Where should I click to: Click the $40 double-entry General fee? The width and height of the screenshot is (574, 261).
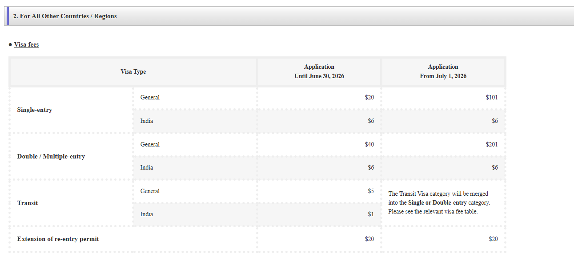coord(369,144)
